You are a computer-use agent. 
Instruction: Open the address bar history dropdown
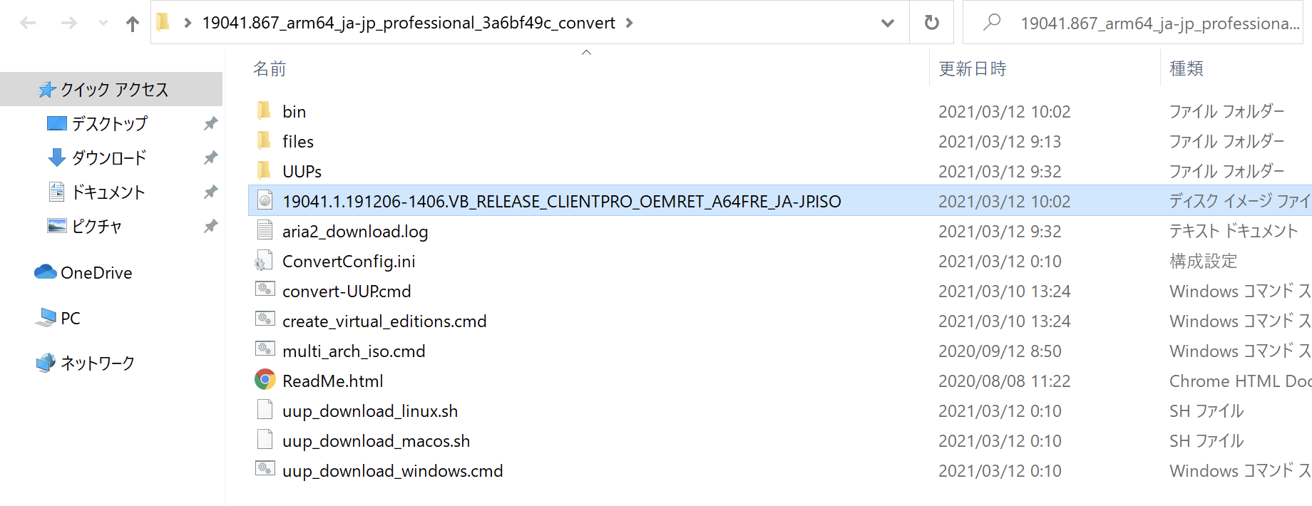point(888,23)
